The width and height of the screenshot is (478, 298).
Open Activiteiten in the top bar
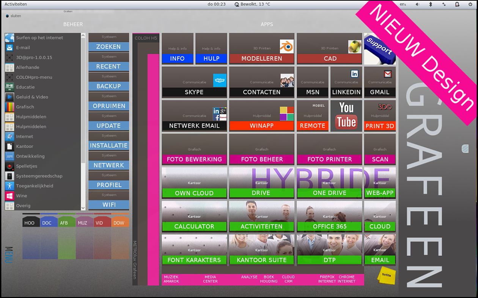16,4
